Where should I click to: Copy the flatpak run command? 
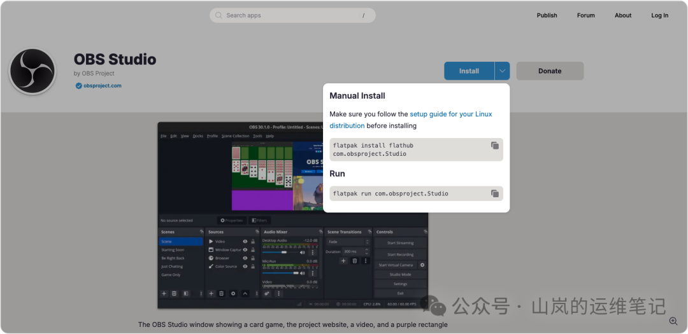point(494,193)
